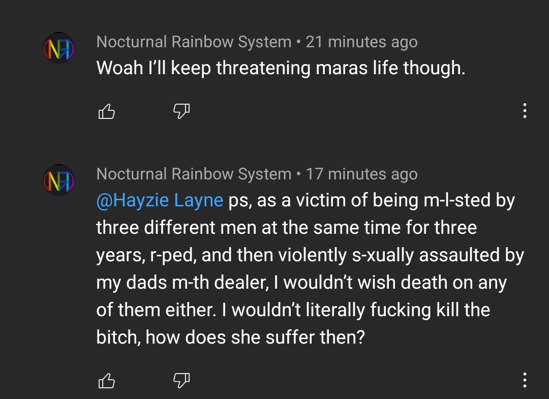The width and height of the screenshot is (549, 399).
Task: Open three-dot menu for the second comment
Action: [x=525, y=380]
